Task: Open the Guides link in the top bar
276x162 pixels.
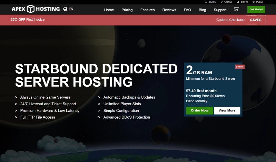Action: [228, 2]
